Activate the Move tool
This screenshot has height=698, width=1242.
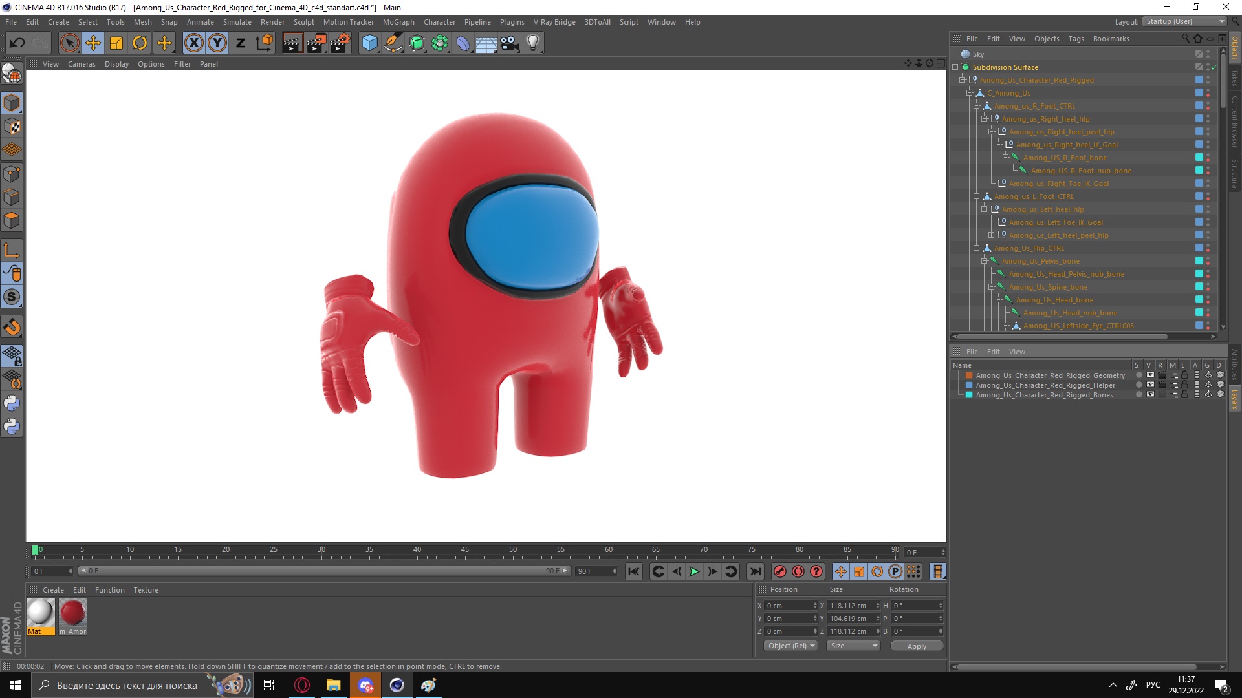tap(93, 43)
